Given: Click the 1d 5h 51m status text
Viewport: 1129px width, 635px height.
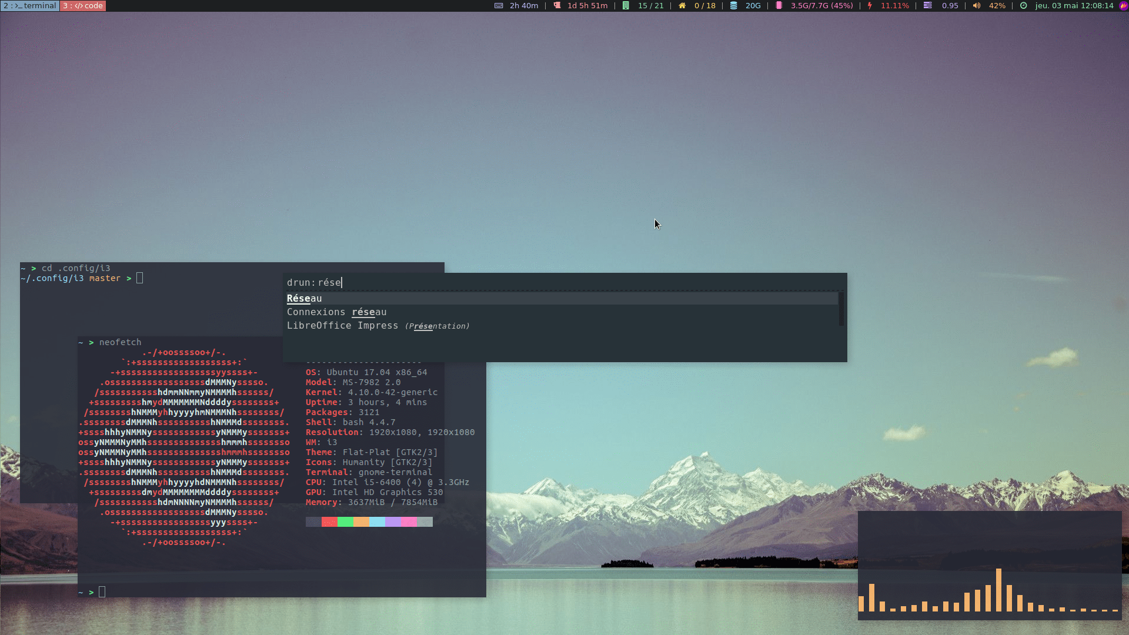Looking at the screenshot, I should 587,5.
